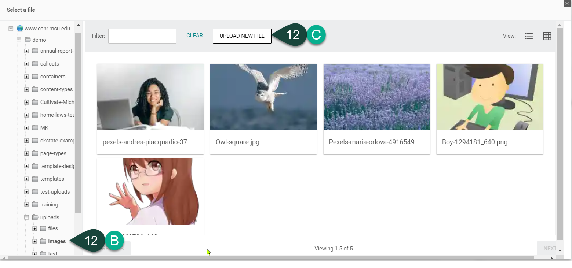Click the folder icon next to training
The width and height of the screenshot is (572, 268).
tap(34, 204)
